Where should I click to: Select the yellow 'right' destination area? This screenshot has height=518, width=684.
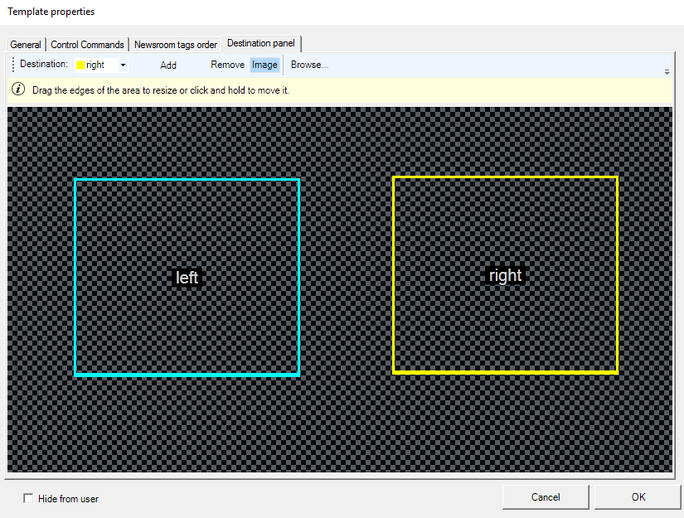click(505, 275)
